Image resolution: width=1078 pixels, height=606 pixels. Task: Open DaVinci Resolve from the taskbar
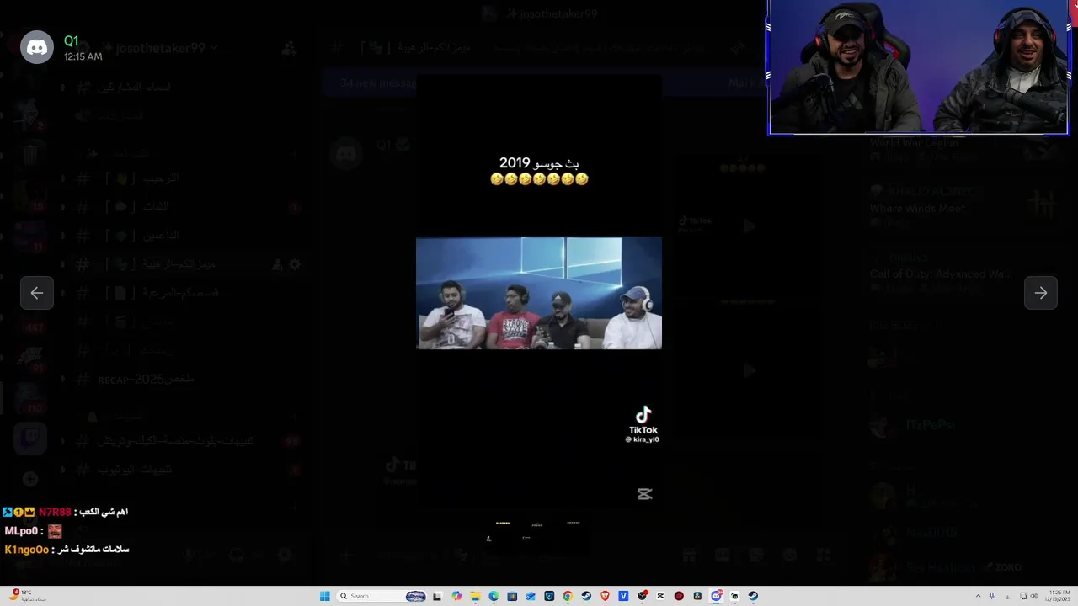point(697,596)
